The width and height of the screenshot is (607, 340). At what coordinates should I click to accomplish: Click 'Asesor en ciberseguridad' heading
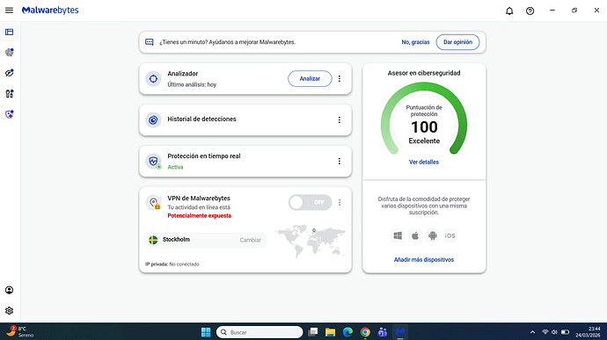coord(424,73)
